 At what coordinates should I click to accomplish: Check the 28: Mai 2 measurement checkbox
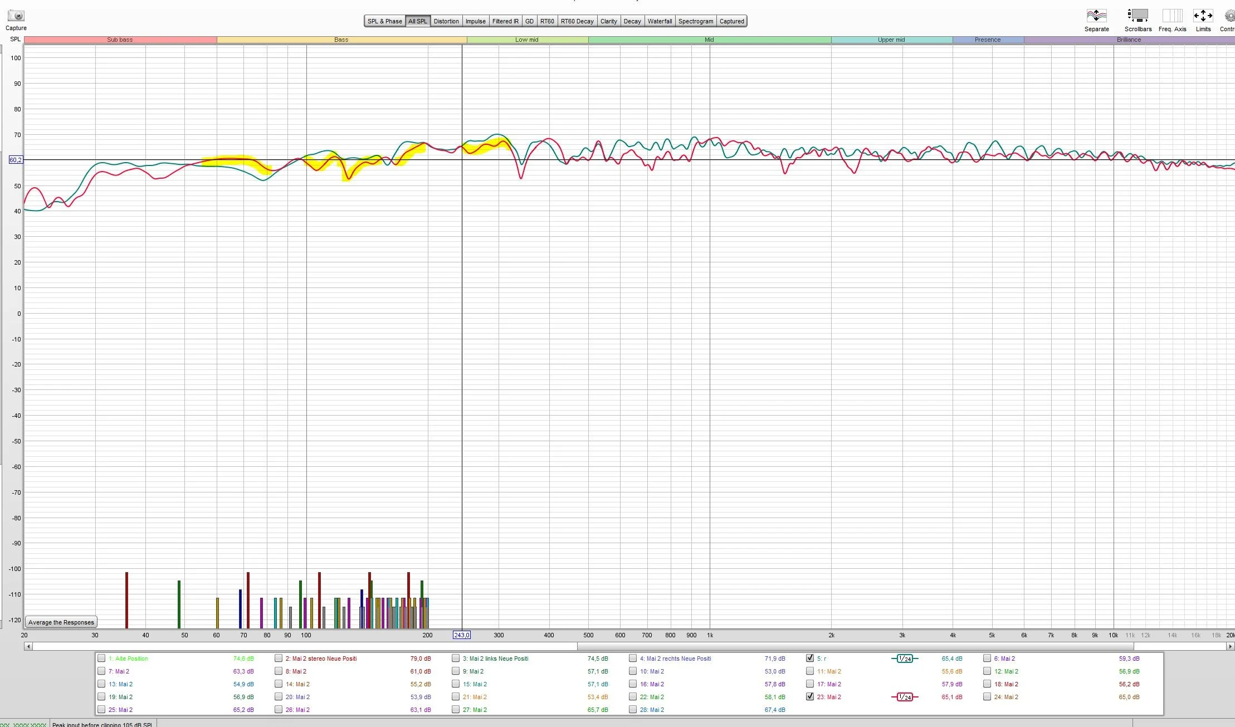633,709
